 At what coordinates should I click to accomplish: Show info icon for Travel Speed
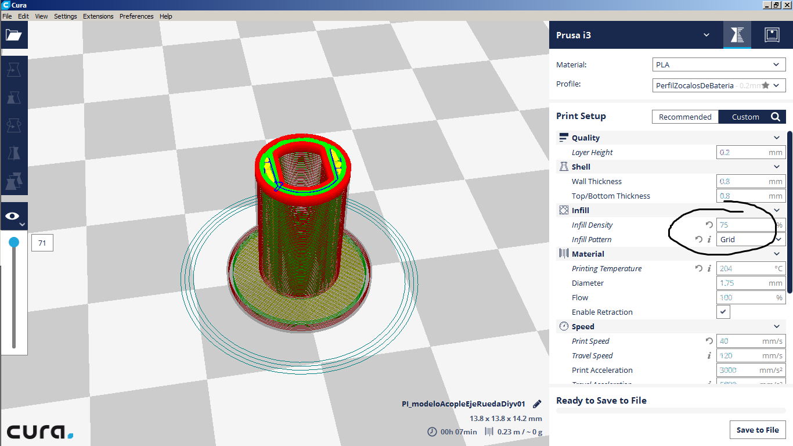(x=709, y=355)
